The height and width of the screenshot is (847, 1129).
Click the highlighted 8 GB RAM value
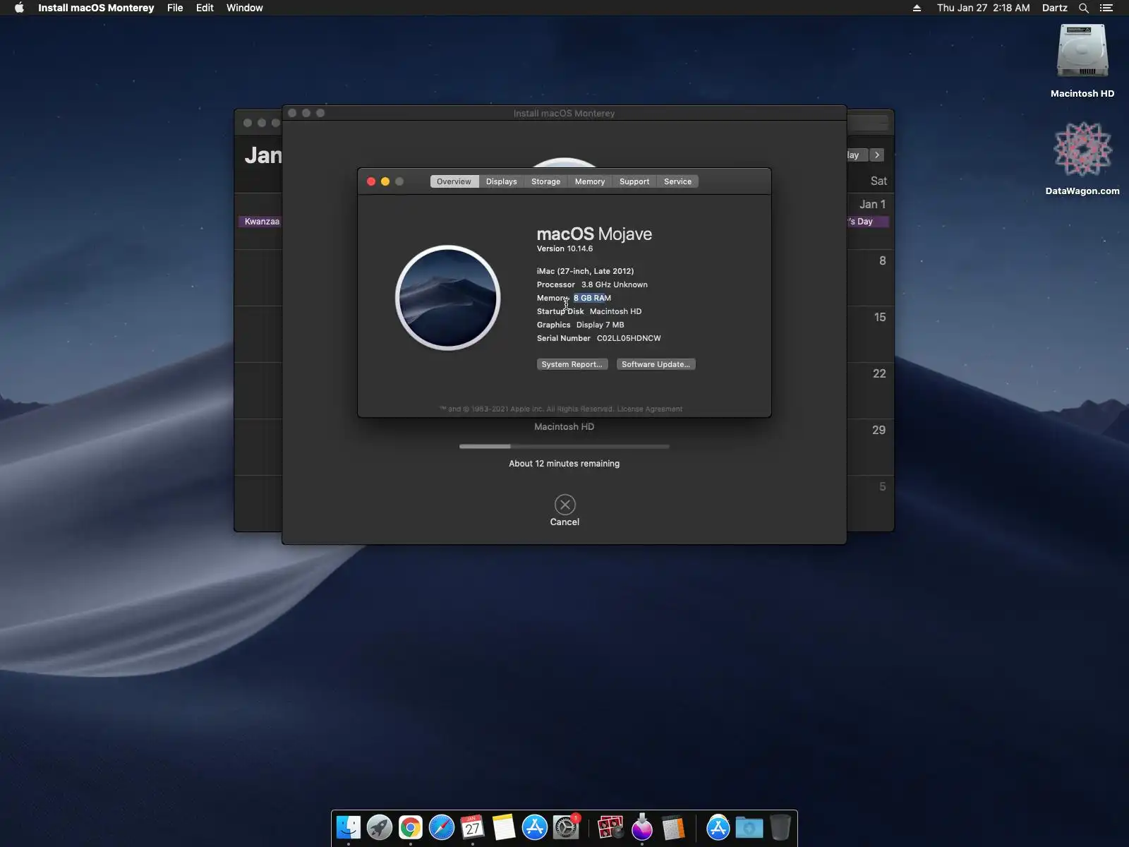(x=592, y=298)
